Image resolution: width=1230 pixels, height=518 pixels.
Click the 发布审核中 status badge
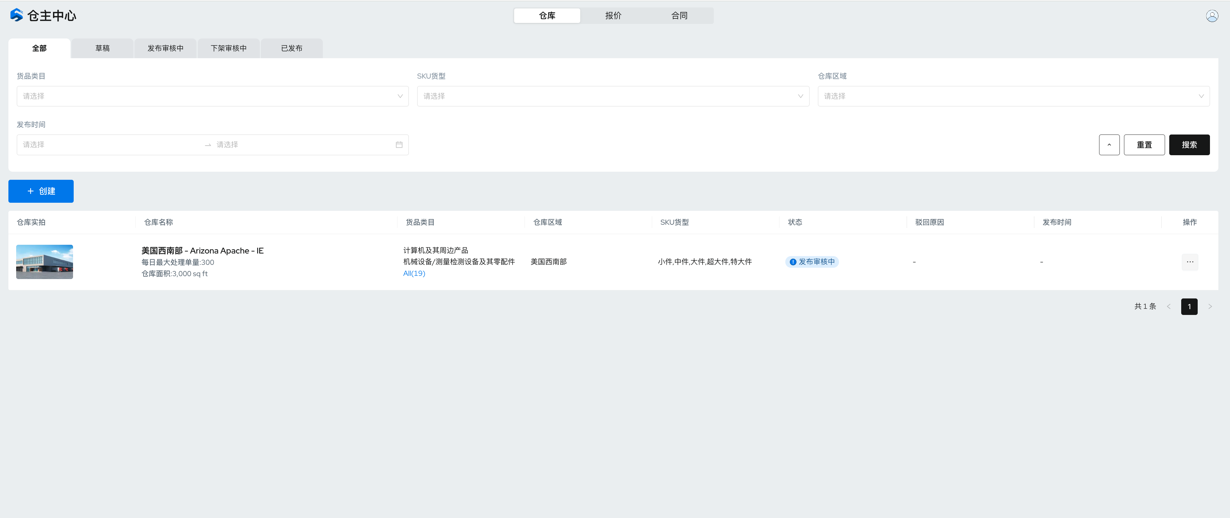[x=812, y=262]
